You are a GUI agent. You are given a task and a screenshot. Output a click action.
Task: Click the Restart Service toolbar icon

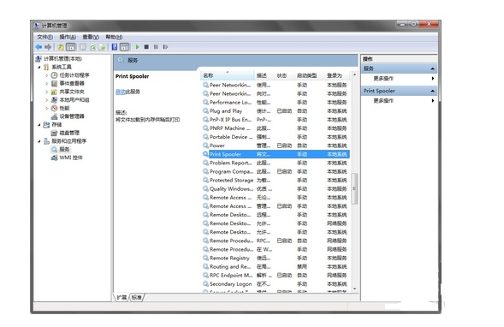tap(165, 47)
